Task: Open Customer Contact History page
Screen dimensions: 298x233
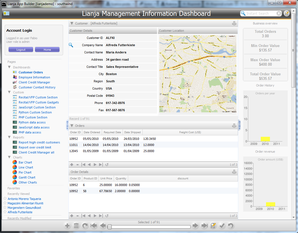Action: click(x=37, y=87)
